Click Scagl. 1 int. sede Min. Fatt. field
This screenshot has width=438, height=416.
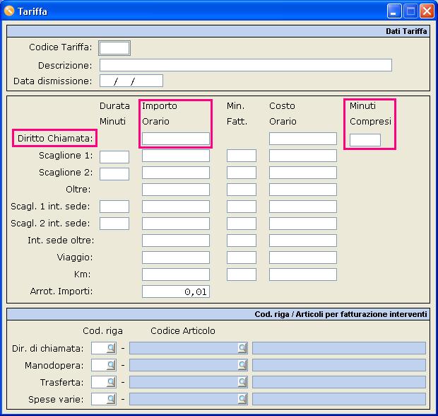point(242,207)
